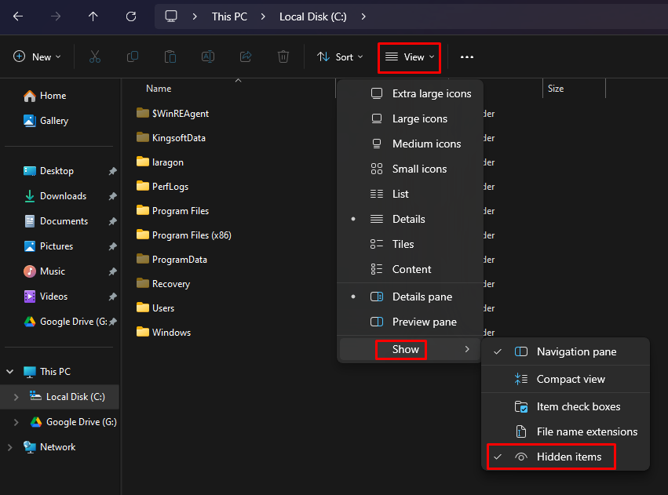Select the Program Files (x86) folder icon
The image size is (668, 495).
[x=143, y=235]
